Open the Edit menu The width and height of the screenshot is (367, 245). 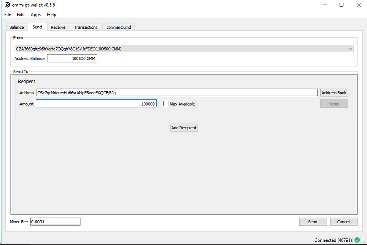(21, 15)
